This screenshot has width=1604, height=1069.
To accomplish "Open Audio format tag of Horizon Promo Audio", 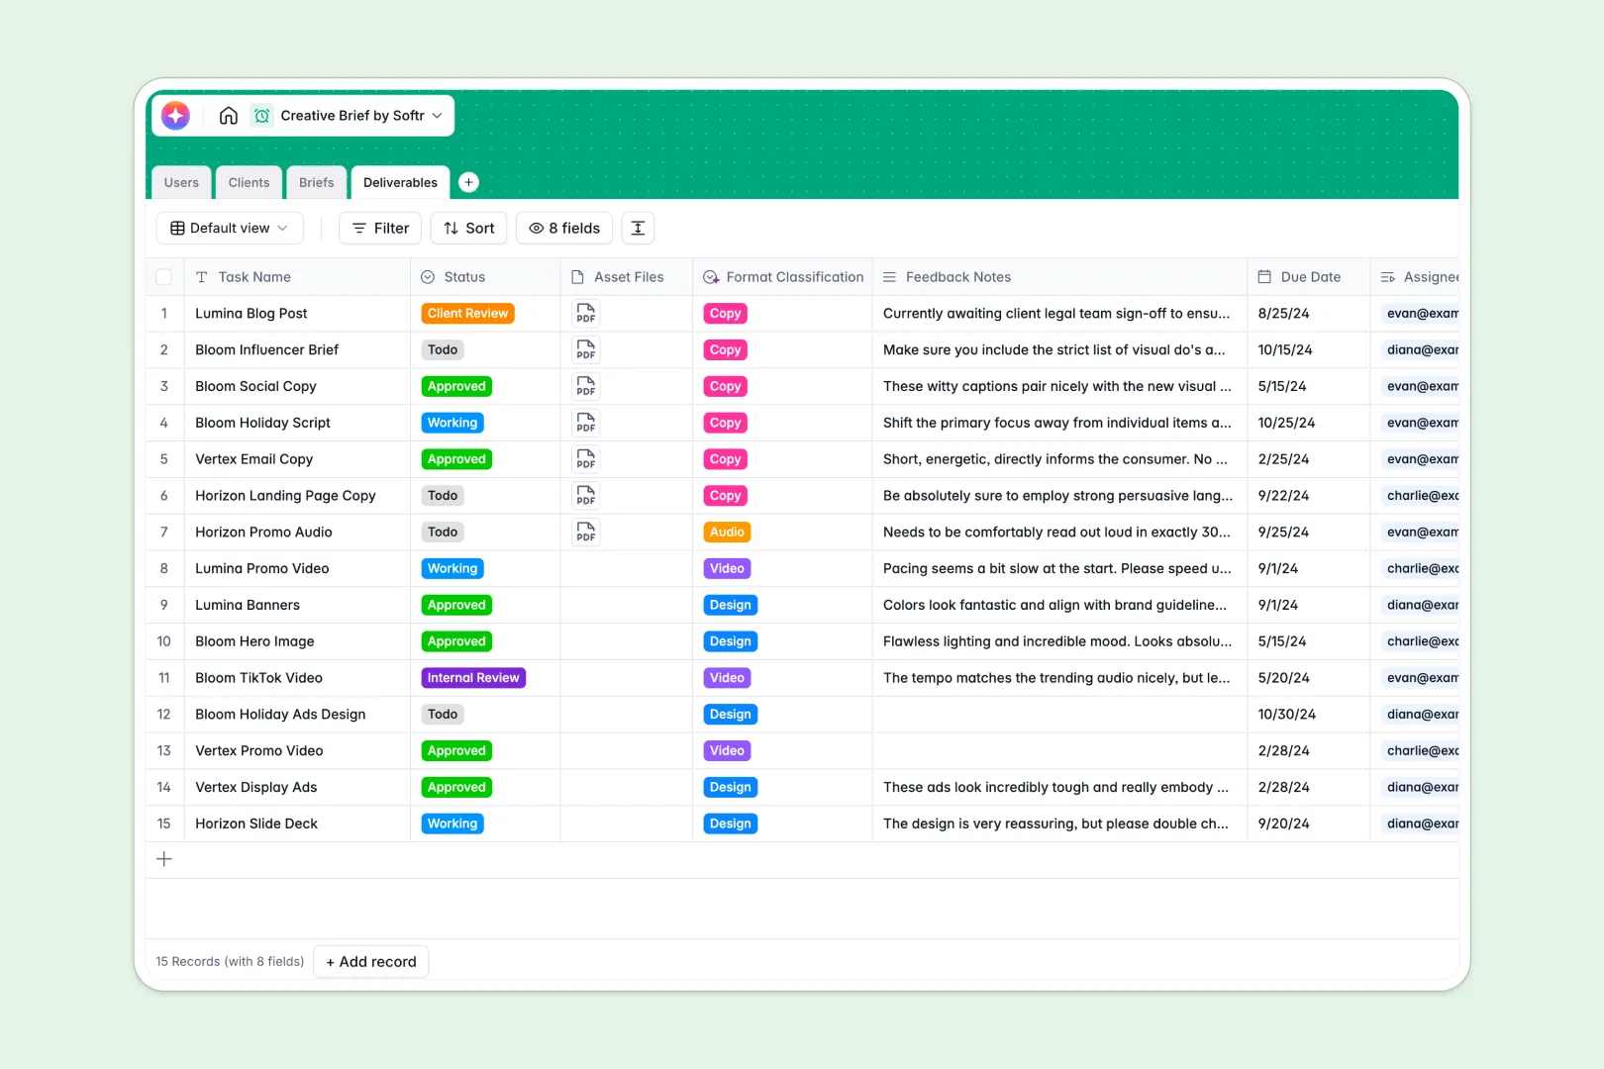I will coord(727,533).
